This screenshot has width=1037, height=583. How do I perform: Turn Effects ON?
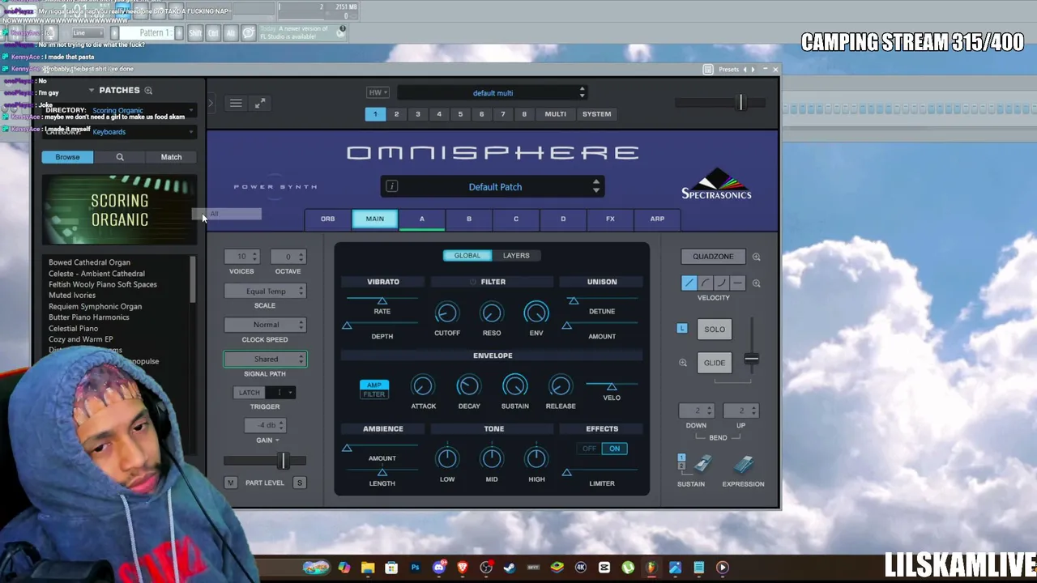[615, 449]
